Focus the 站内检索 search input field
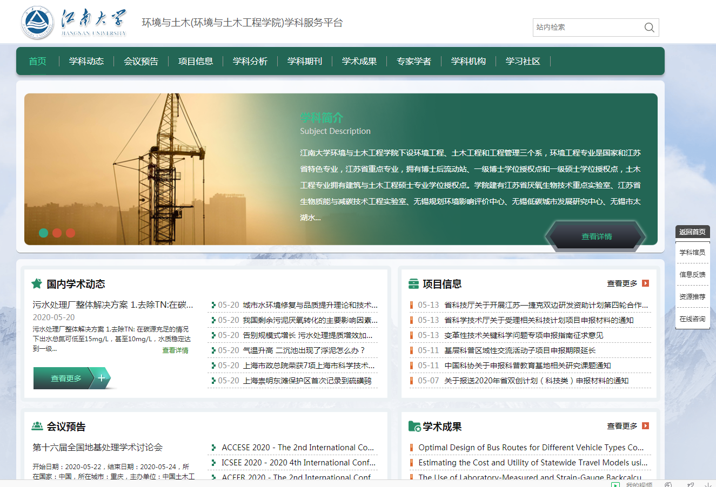This screenshot has height=487, width=716. [x=586, y=28]
